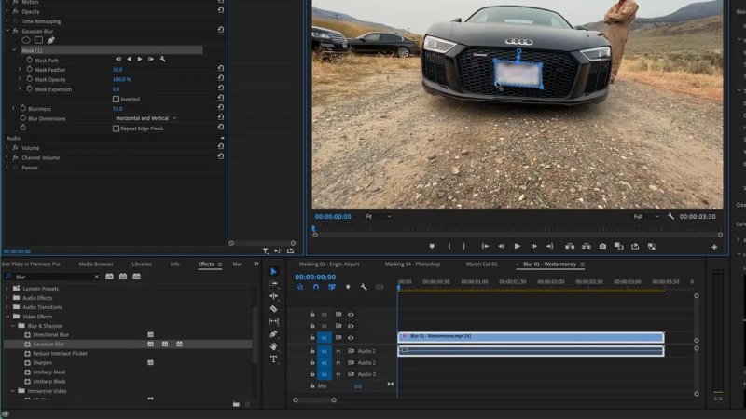
Task: Select the Directional Blur effect
Action: point(50,335)
